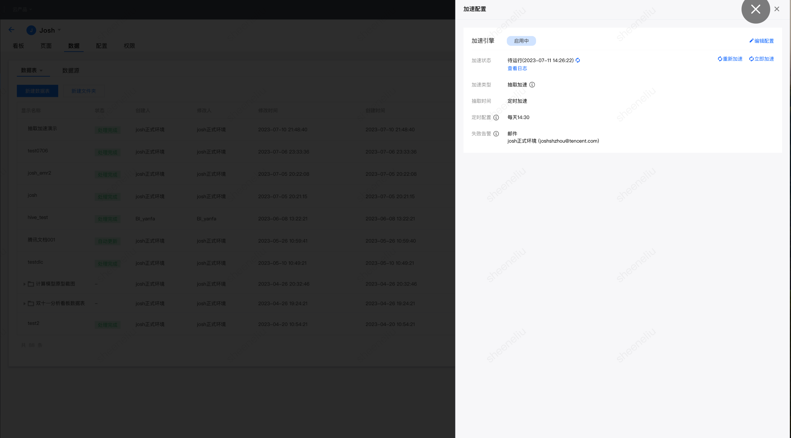Click 编辑配置 pencil link
Viewport: 791px width, 438px height.
coord(761,41)
